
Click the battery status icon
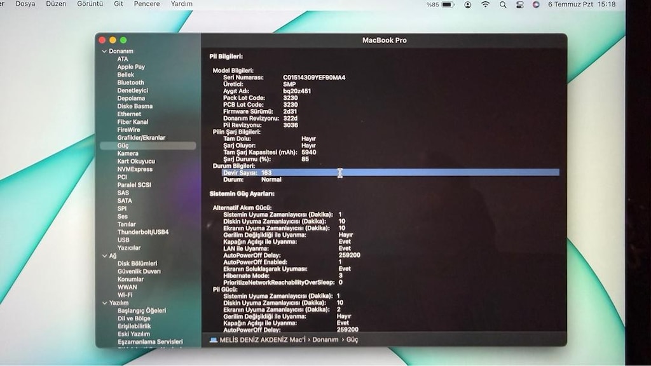tap(448, 4)
